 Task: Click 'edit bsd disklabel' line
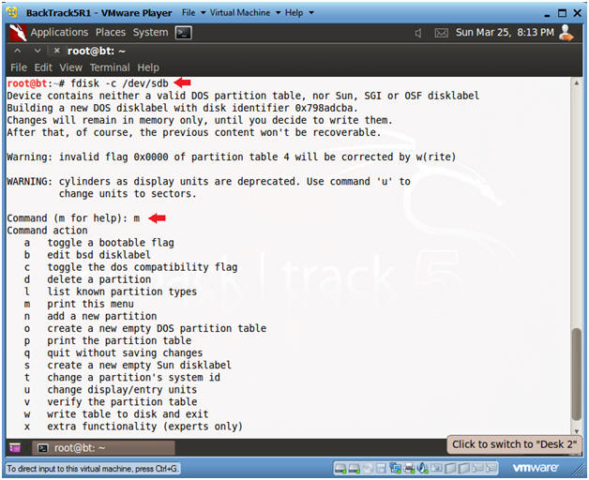pos(98,255)
